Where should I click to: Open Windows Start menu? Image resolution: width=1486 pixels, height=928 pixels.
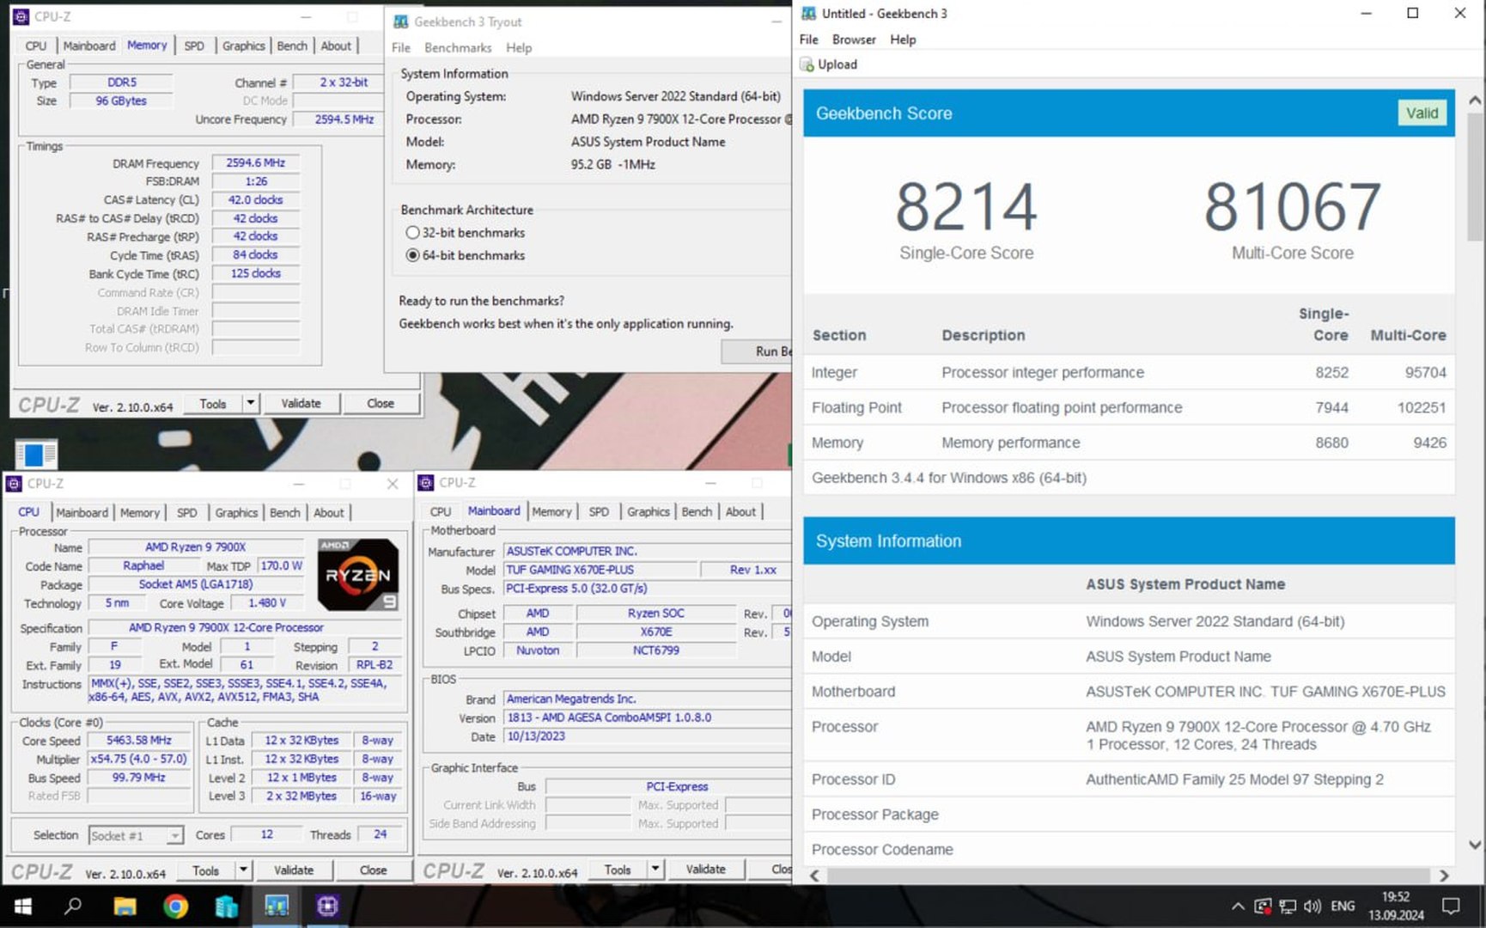23,906
